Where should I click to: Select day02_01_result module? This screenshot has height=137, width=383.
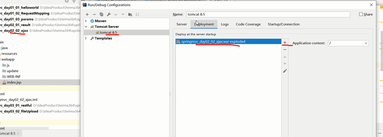click(15, 25)
